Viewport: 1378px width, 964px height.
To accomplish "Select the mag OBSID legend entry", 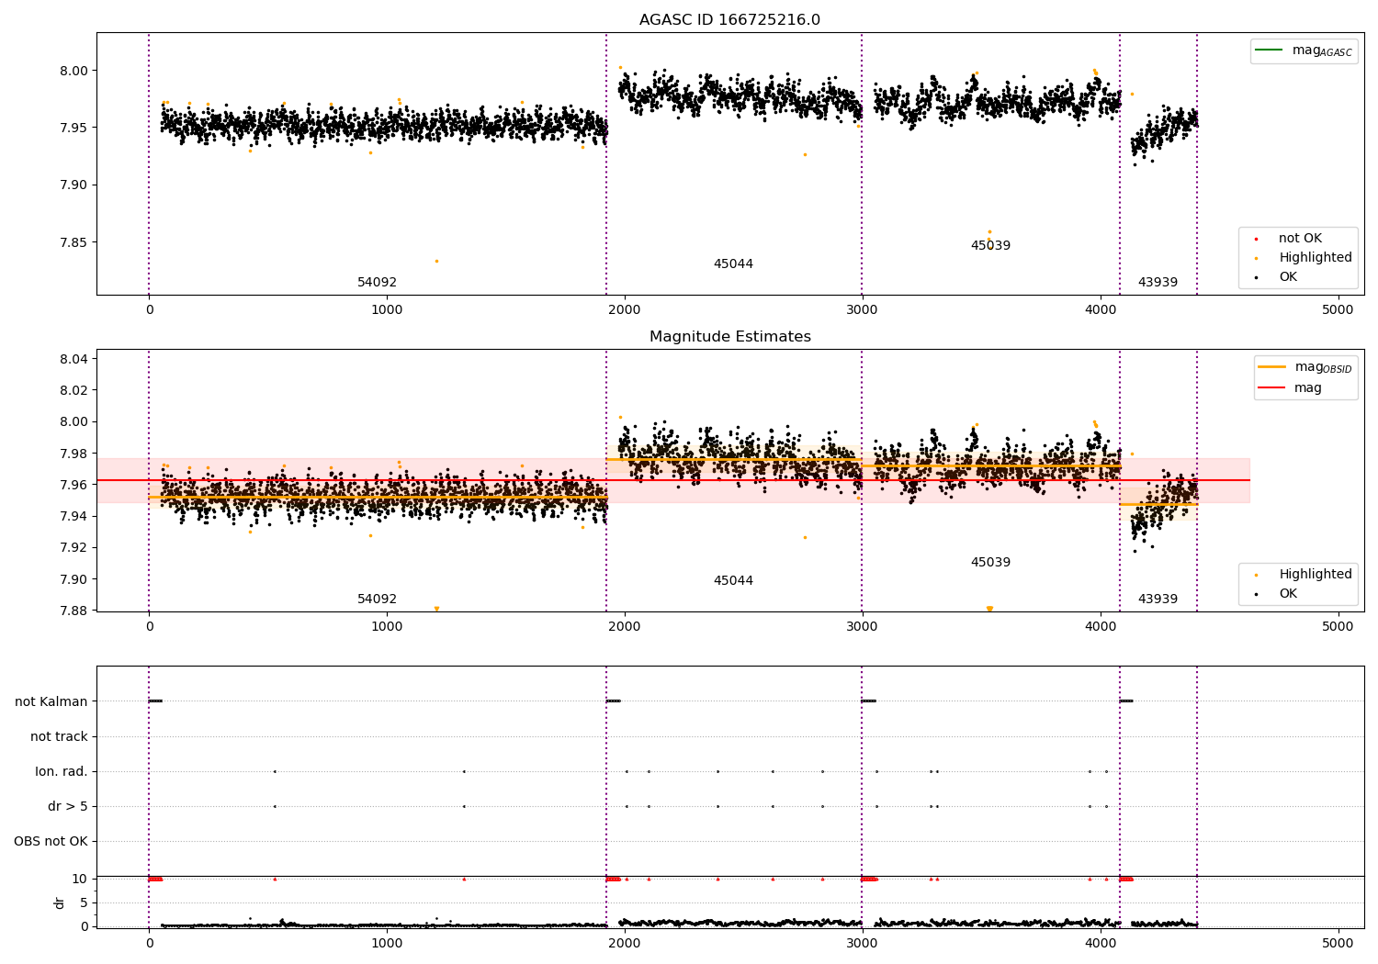I will point(1305,367).
